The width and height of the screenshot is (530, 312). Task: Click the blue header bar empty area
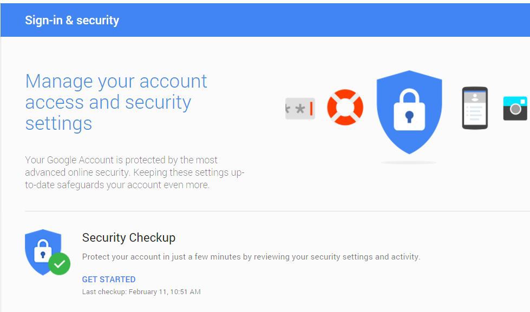point(324,20)
